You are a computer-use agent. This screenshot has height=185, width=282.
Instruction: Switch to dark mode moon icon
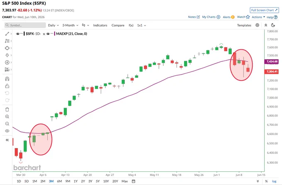(273, 25)
